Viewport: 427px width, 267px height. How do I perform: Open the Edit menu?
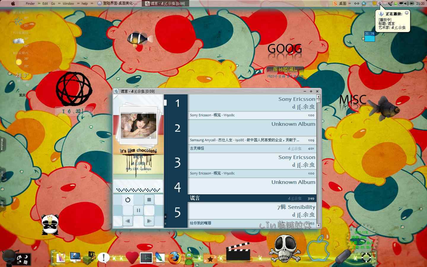point(45,4)
